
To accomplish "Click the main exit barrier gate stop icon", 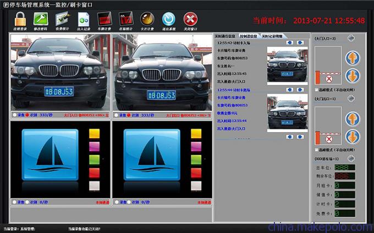I will (329, 139).
